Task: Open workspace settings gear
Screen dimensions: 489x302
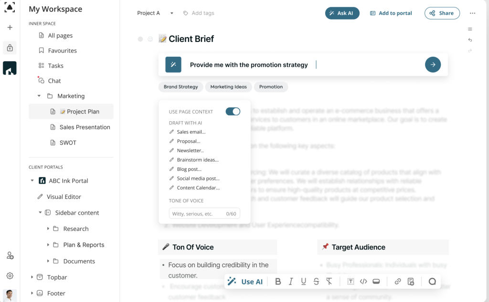Action: (10, 276)
